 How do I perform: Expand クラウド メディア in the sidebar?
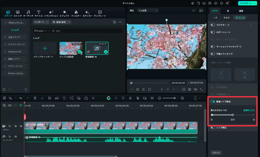click(x=14, y=44)
